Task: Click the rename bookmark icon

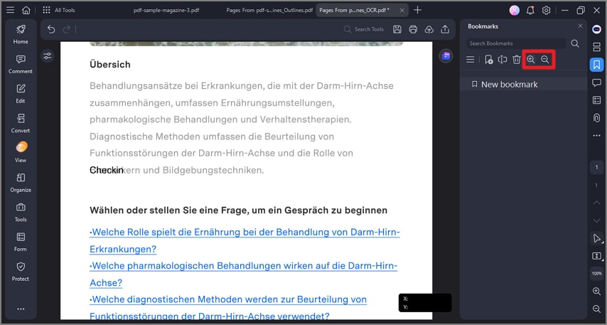Action: pos(503,60)
